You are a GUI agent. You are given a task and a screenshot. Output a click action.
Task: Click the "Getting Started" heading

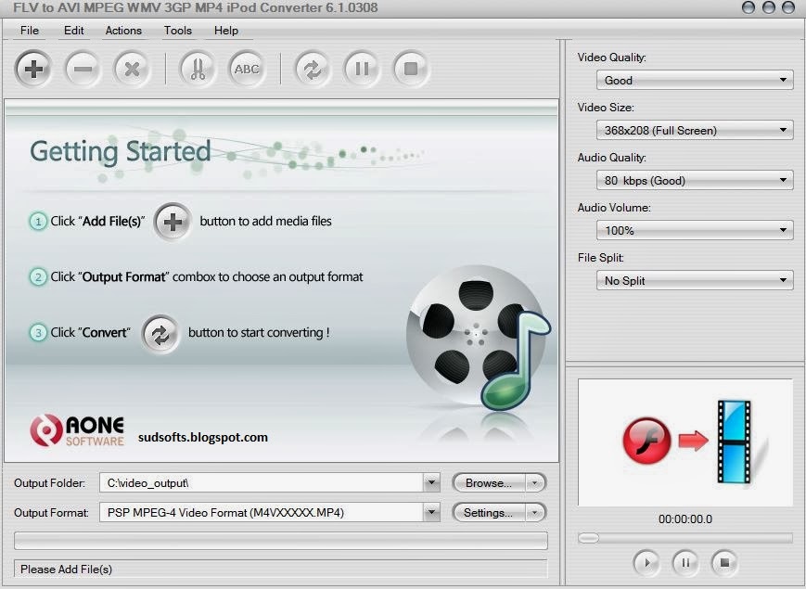coord(121,152)
